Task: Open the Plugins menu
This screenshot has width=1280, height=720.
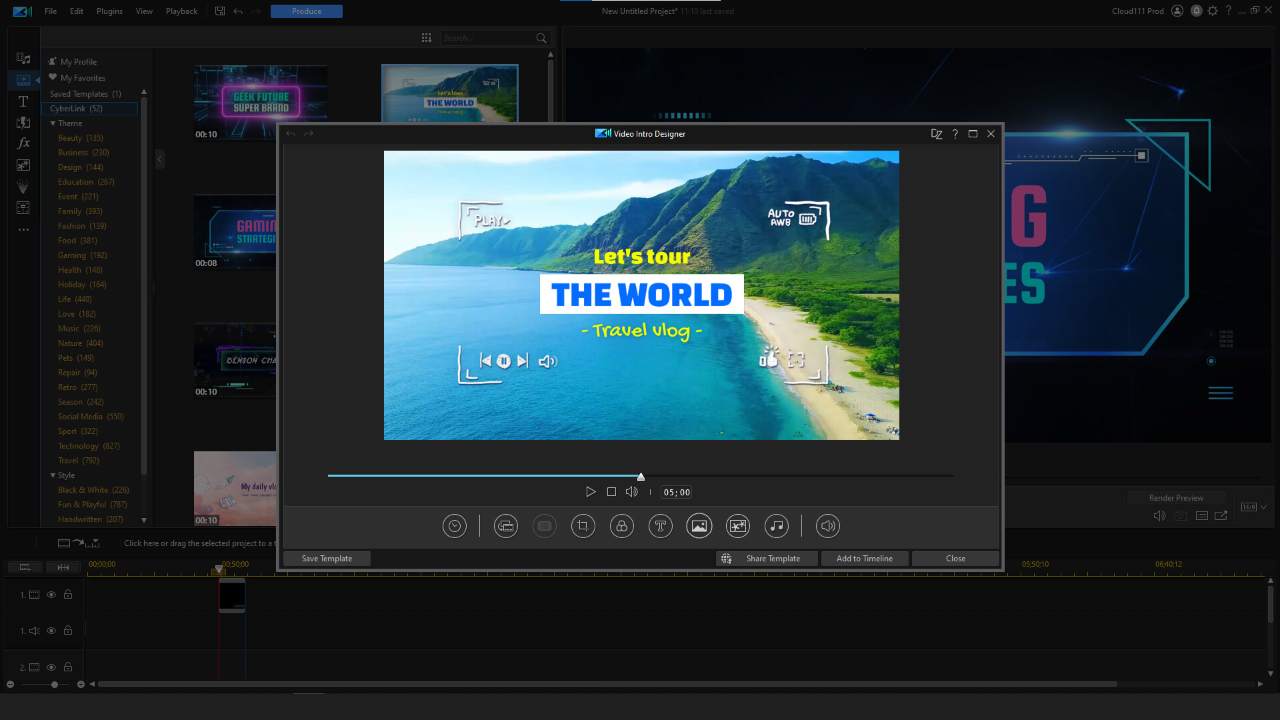Action: click(x=109, y=11)
